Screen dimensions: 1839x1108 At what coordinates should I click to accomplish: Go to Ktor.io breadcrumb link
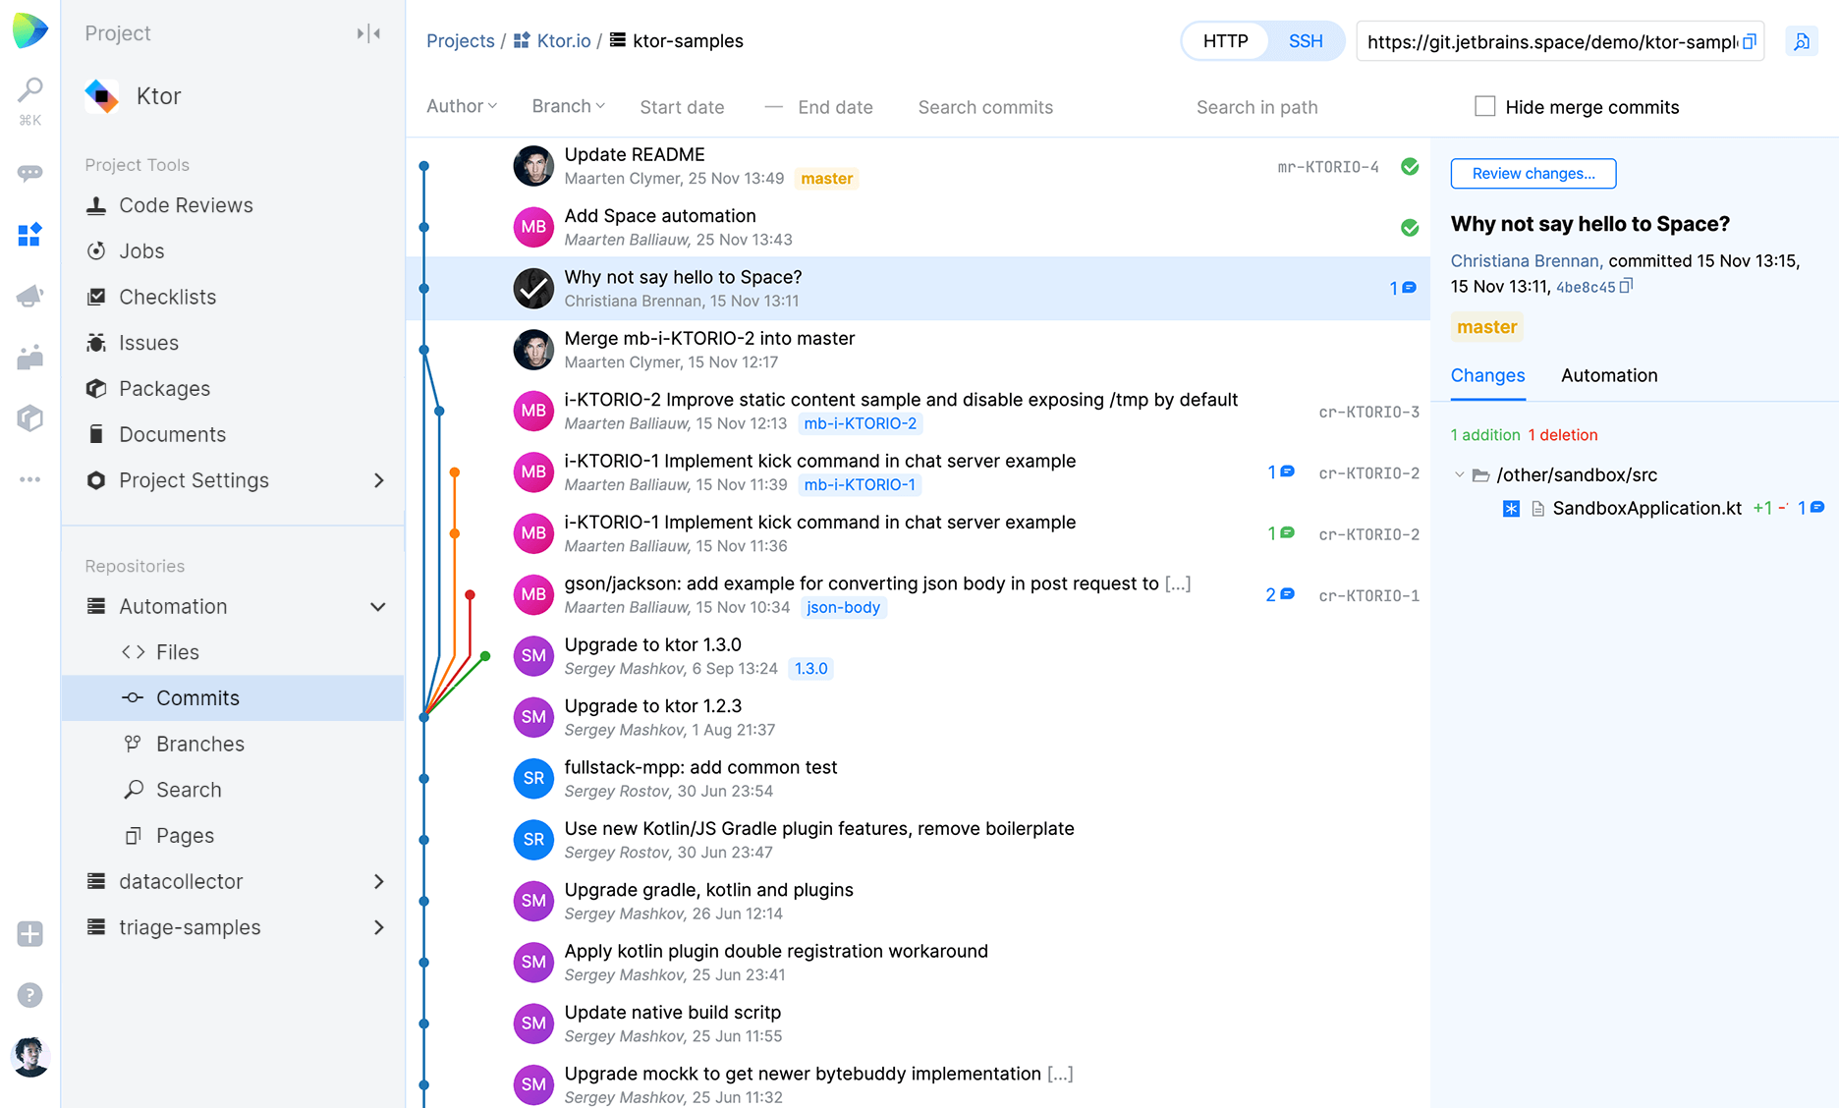point(564,41)
